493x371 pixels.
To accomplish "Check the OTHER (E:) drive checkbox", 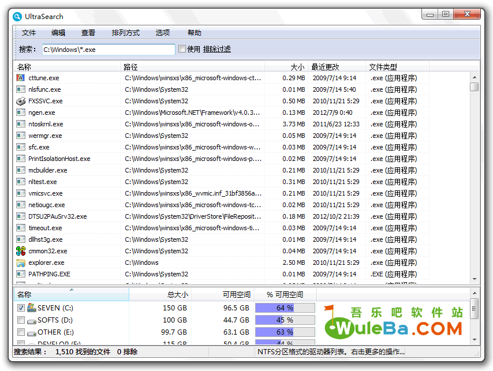I will [x=21, y=332].
